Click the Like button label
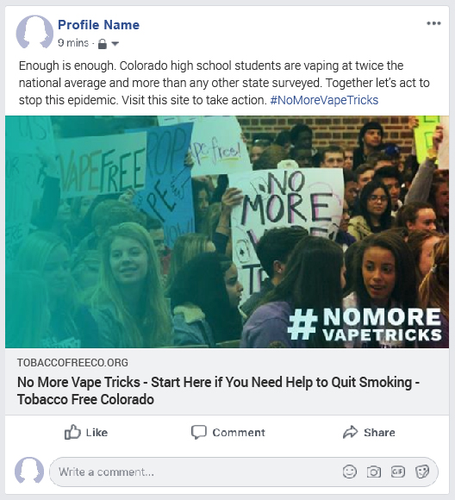 tap(97, 433)
